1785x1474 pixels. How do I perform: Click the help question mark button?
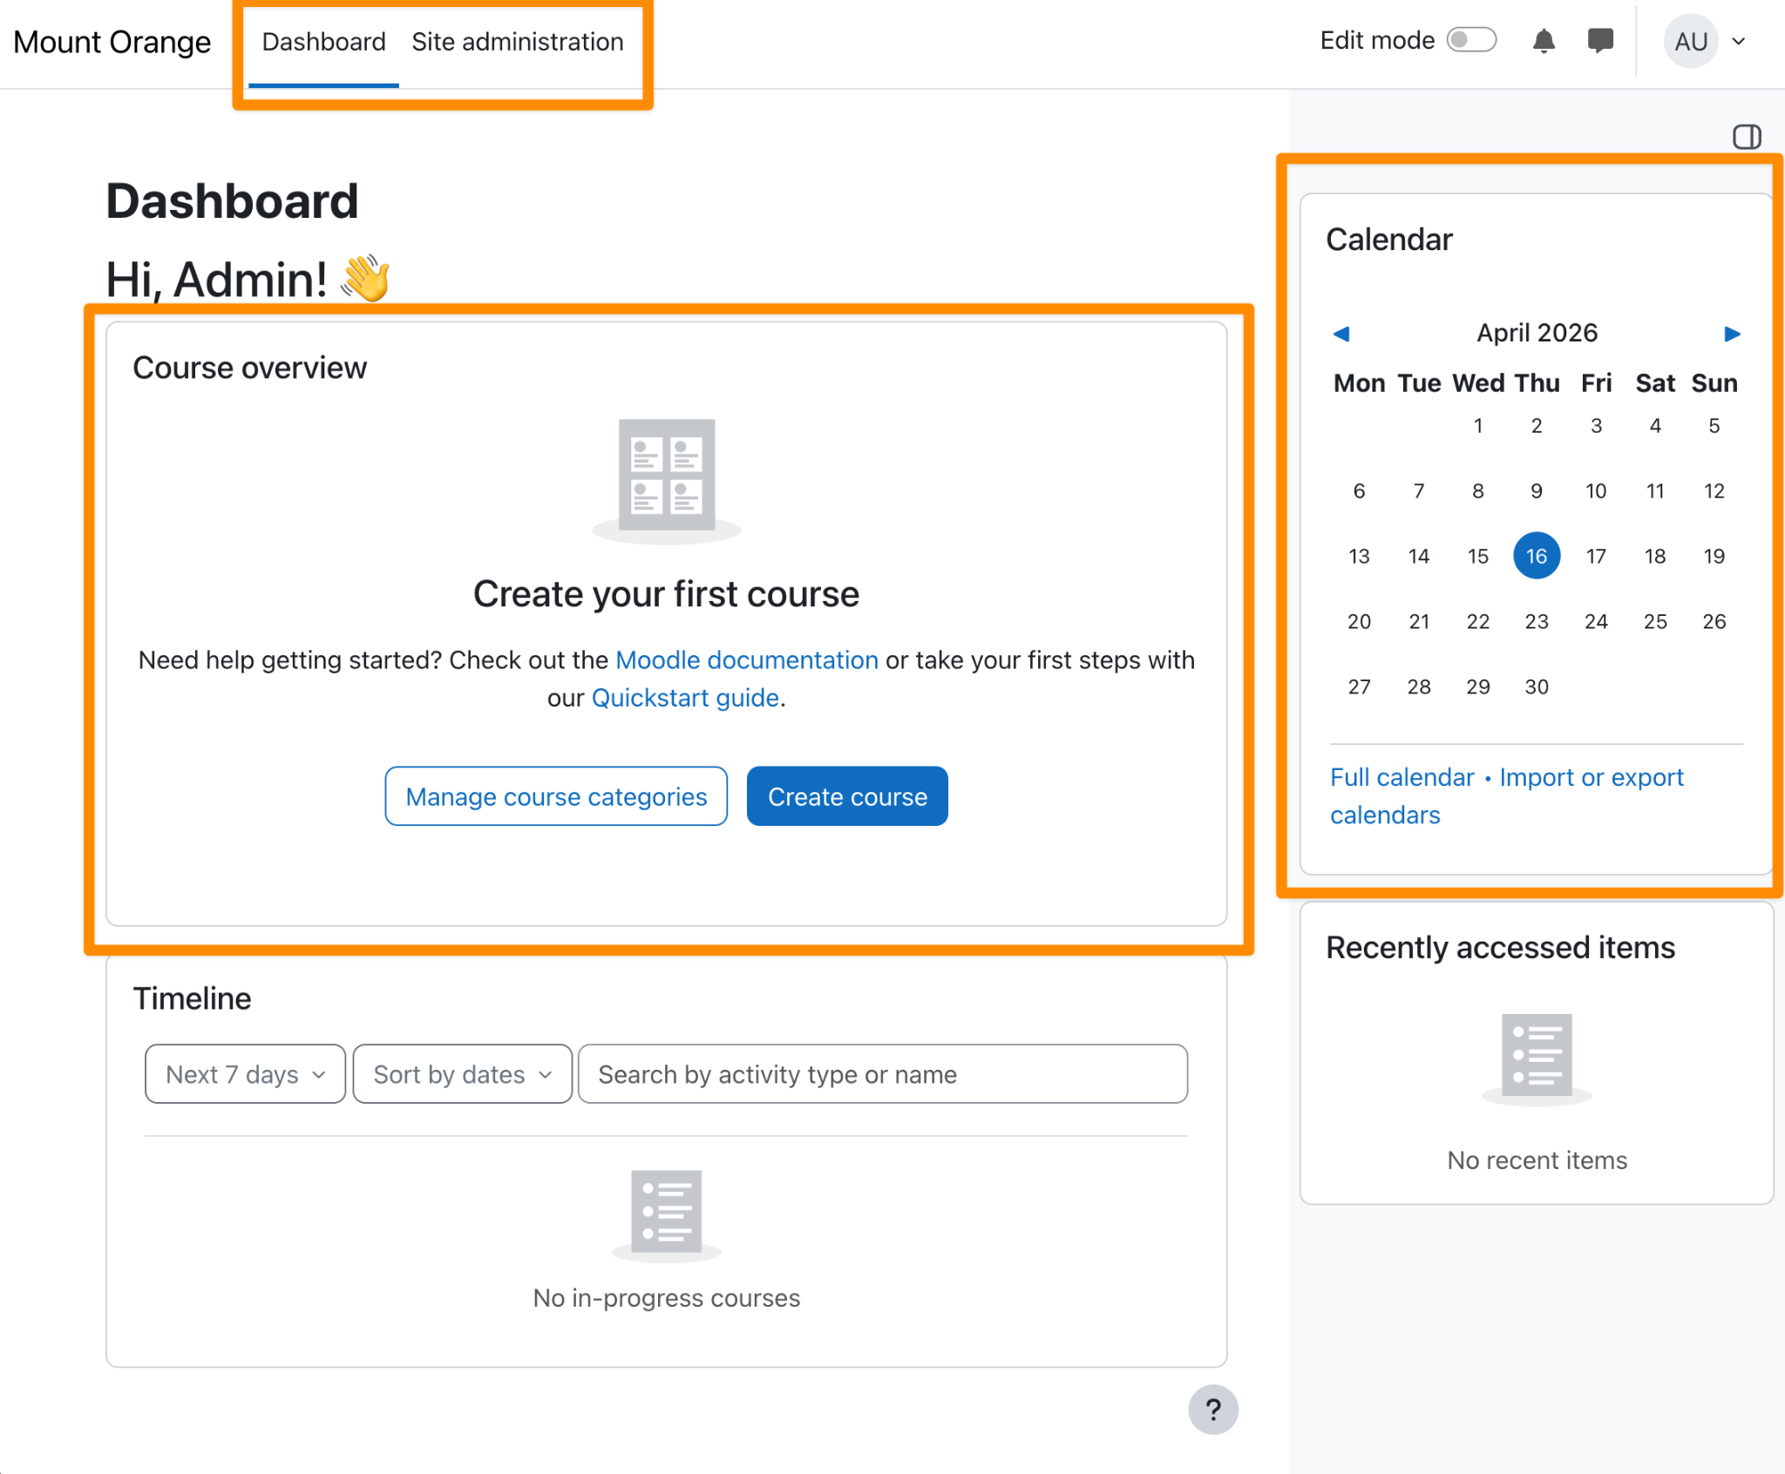click(1212, 1409)
